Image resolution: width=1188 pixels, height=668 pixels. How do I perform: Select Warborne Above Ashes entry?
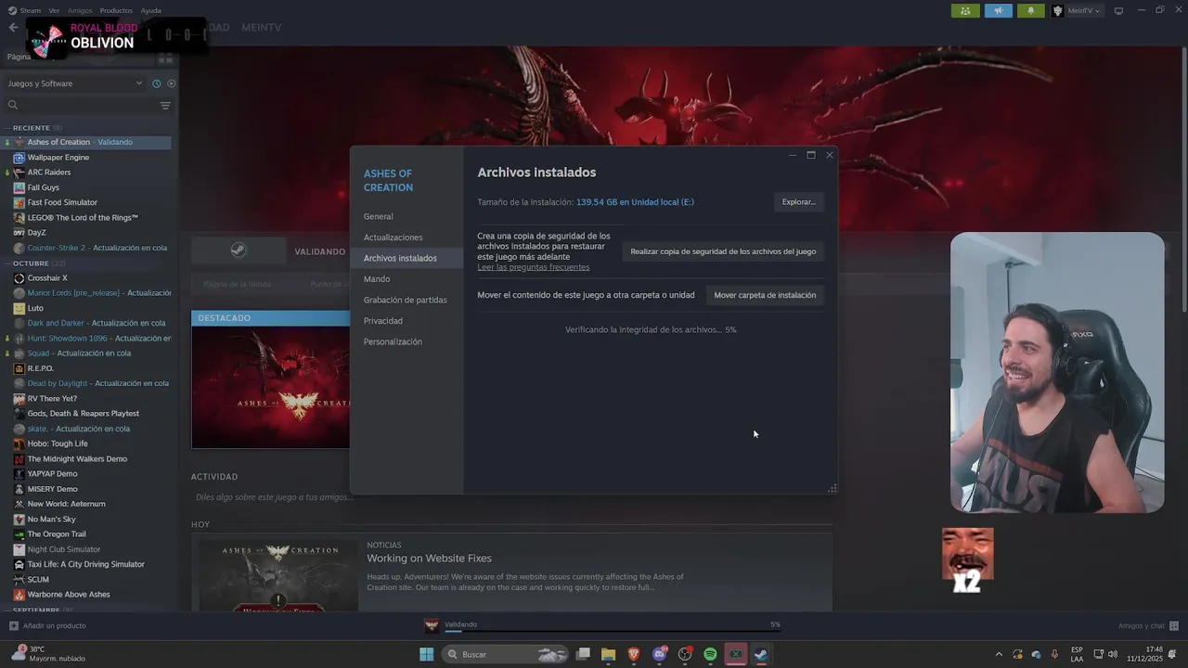[69, 595]
